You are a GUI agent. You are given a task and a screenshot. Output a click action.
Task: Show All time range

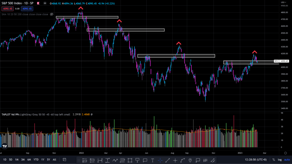coord(55,159)
